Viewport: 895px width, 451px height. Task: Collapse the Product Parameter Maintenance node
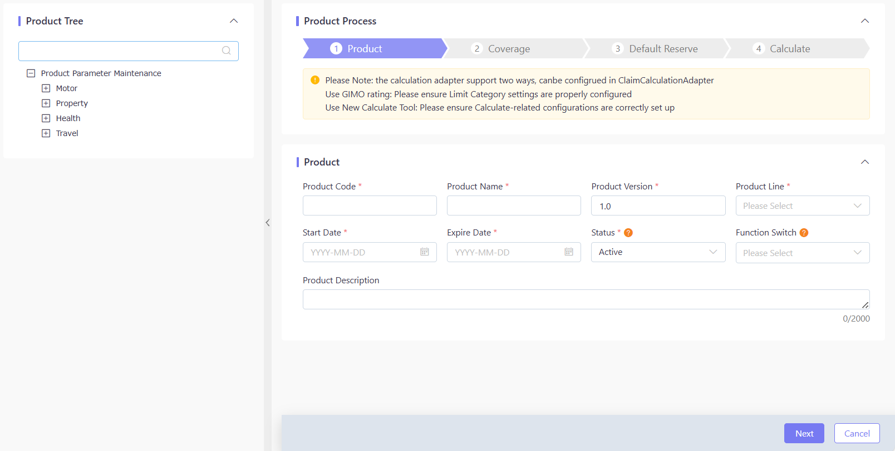click(31, 73)
